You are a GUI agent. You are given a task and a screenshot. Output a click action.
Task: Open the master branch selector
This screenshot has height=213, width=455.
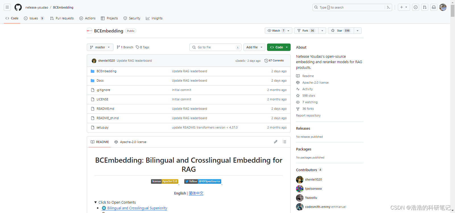coord(100,47)
